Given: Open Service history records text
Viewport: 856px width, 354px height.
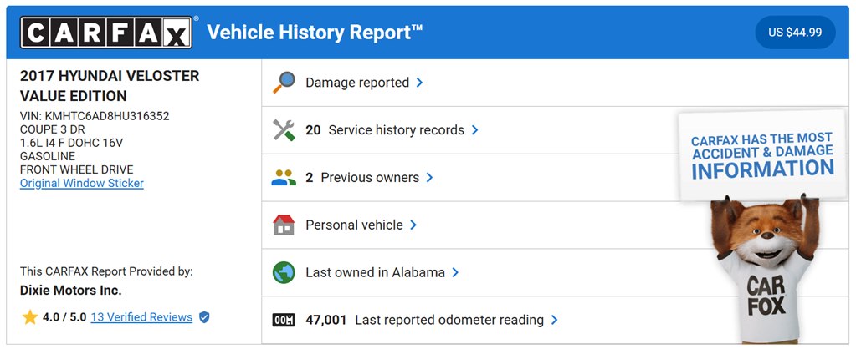Looking at the screenshot, I should (397, 130).
